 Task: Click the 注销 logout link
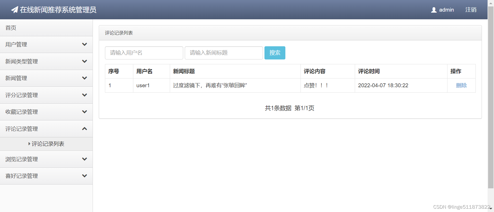[x=471, y=10]
